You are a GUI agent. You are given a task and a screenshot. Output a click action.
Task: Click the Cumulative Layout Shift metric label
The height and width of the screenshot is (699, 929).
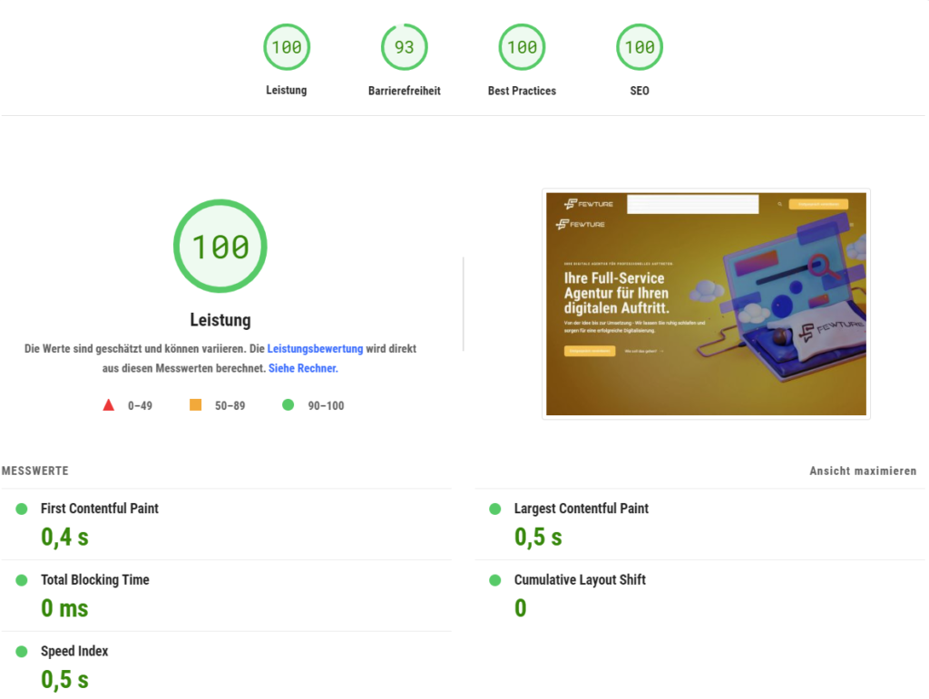[x=580, y=579]
